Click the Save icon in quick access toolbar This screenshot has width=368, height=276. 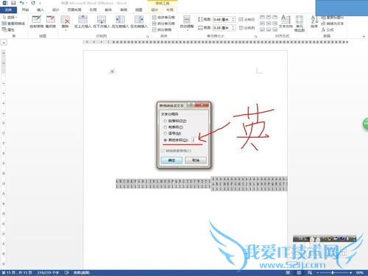click(13, 3)
